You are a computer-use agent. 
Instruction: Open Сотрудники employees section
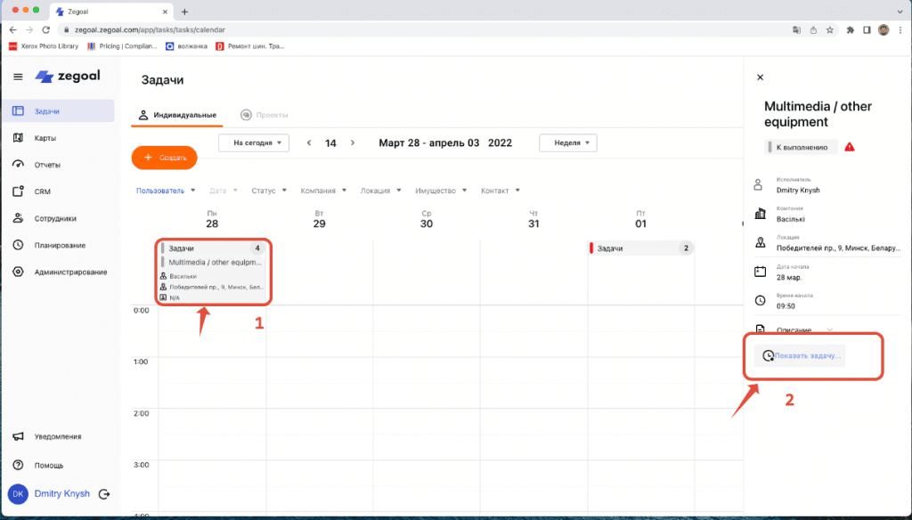(x=54, y=218)
